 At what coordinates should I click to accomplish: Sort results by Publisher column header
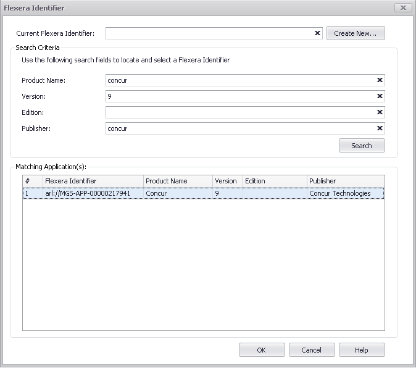pos(344,181)
